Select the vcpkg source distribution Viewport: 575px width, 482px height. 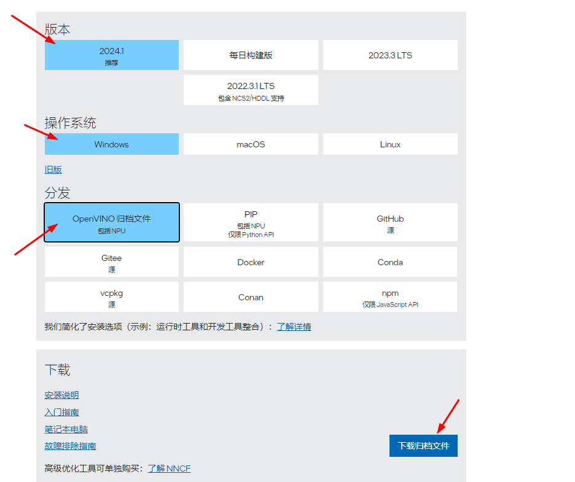coord(111,297)
